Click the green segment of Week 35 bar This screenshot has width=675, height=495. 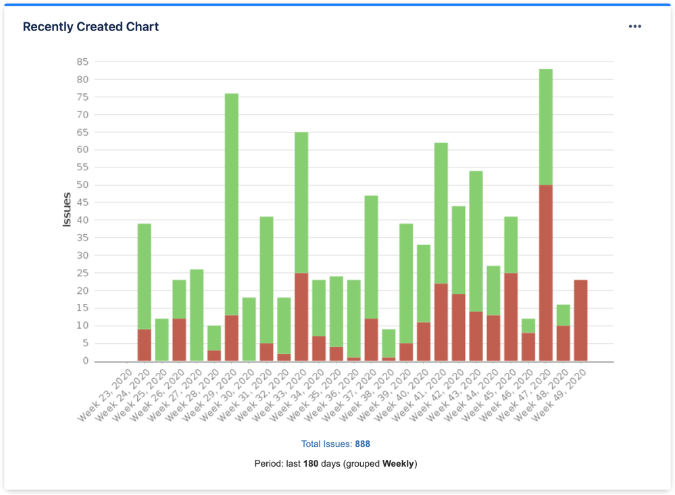click(336, 311)
